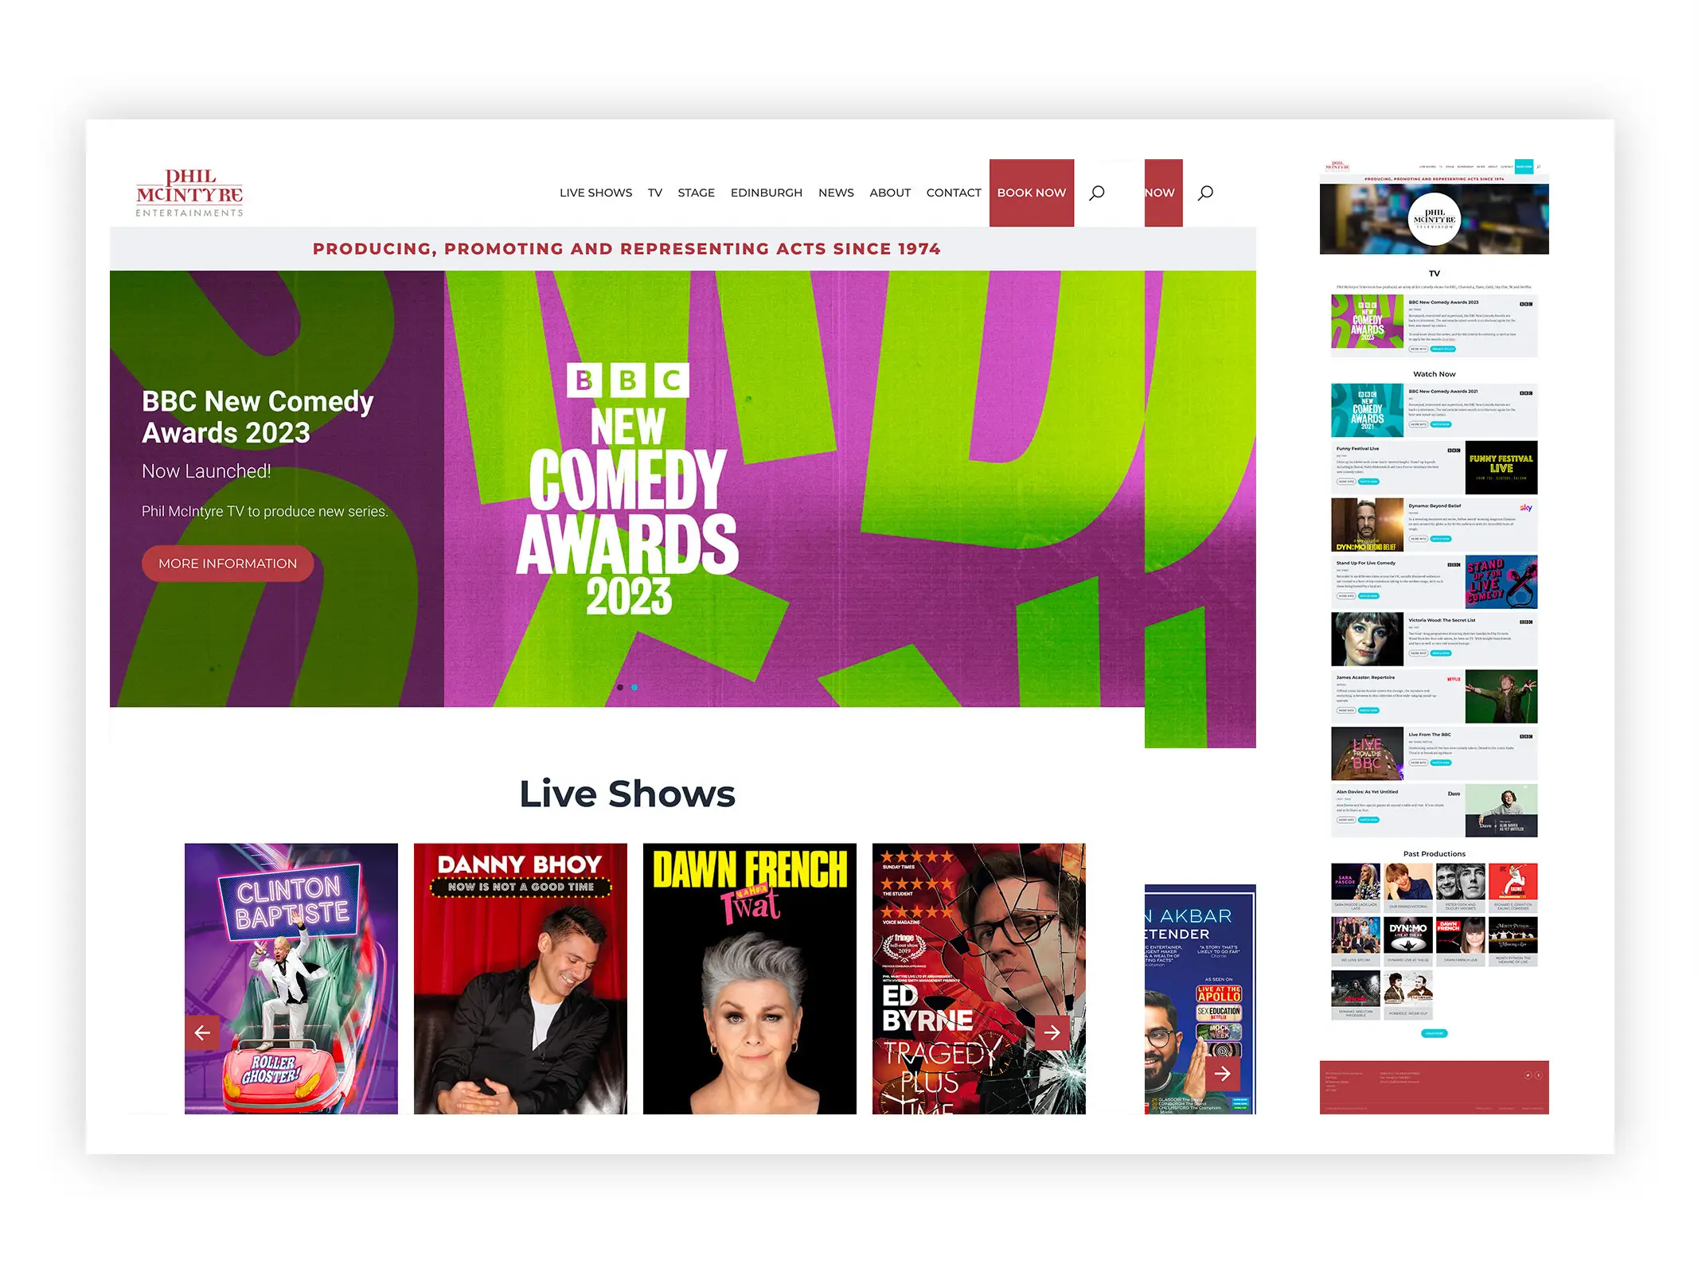The image size is (1698, 1272).
Task: Click the Phil McIntyre Entertainments logo
Action: click(189, 193)
